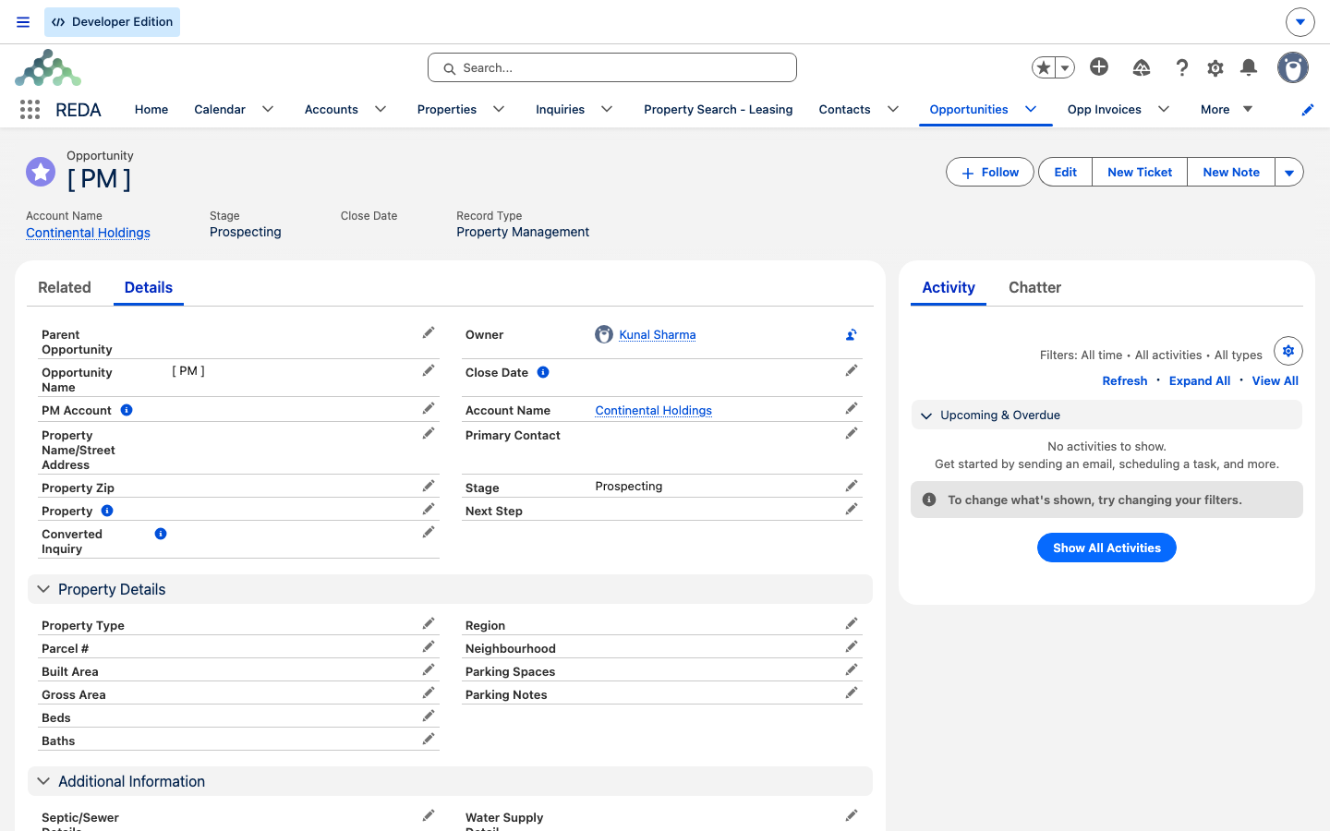
Task: Click the Follow button
Action: 990,172
